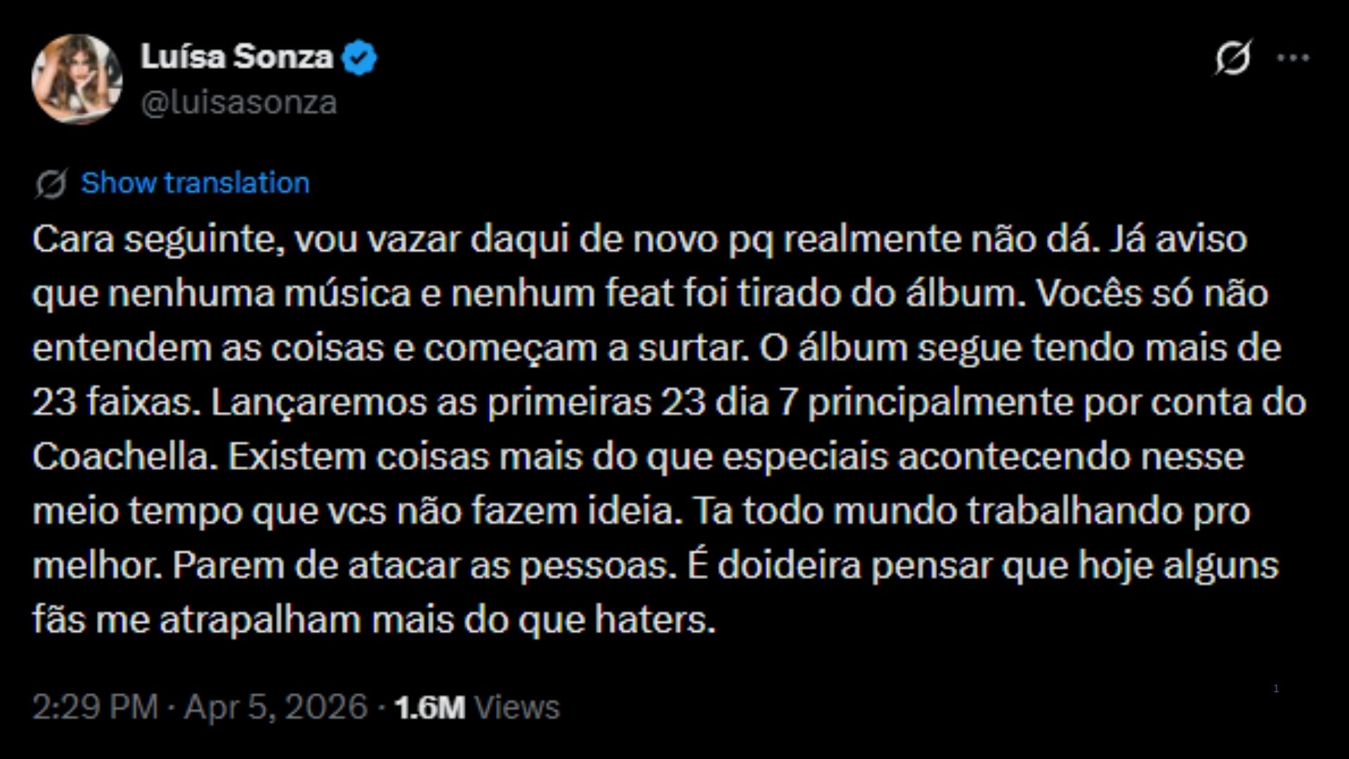Screen dimensions: 1349x759
Task: Click the word Coachella in the tweet
Action: 121,457
